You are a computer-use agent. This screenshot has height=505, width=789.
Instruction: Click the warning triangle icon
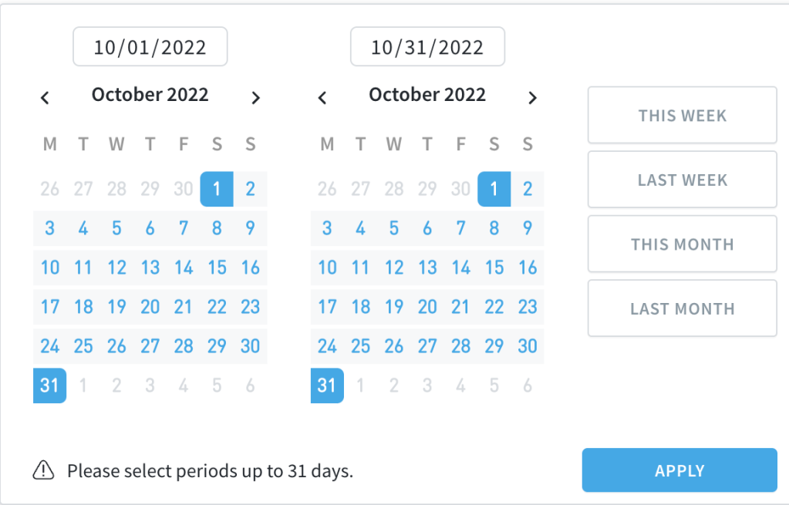44,470
